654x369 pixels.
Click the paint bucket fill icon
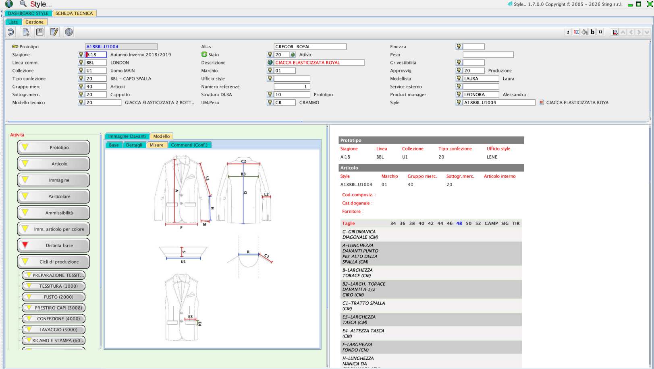point(584,32)
